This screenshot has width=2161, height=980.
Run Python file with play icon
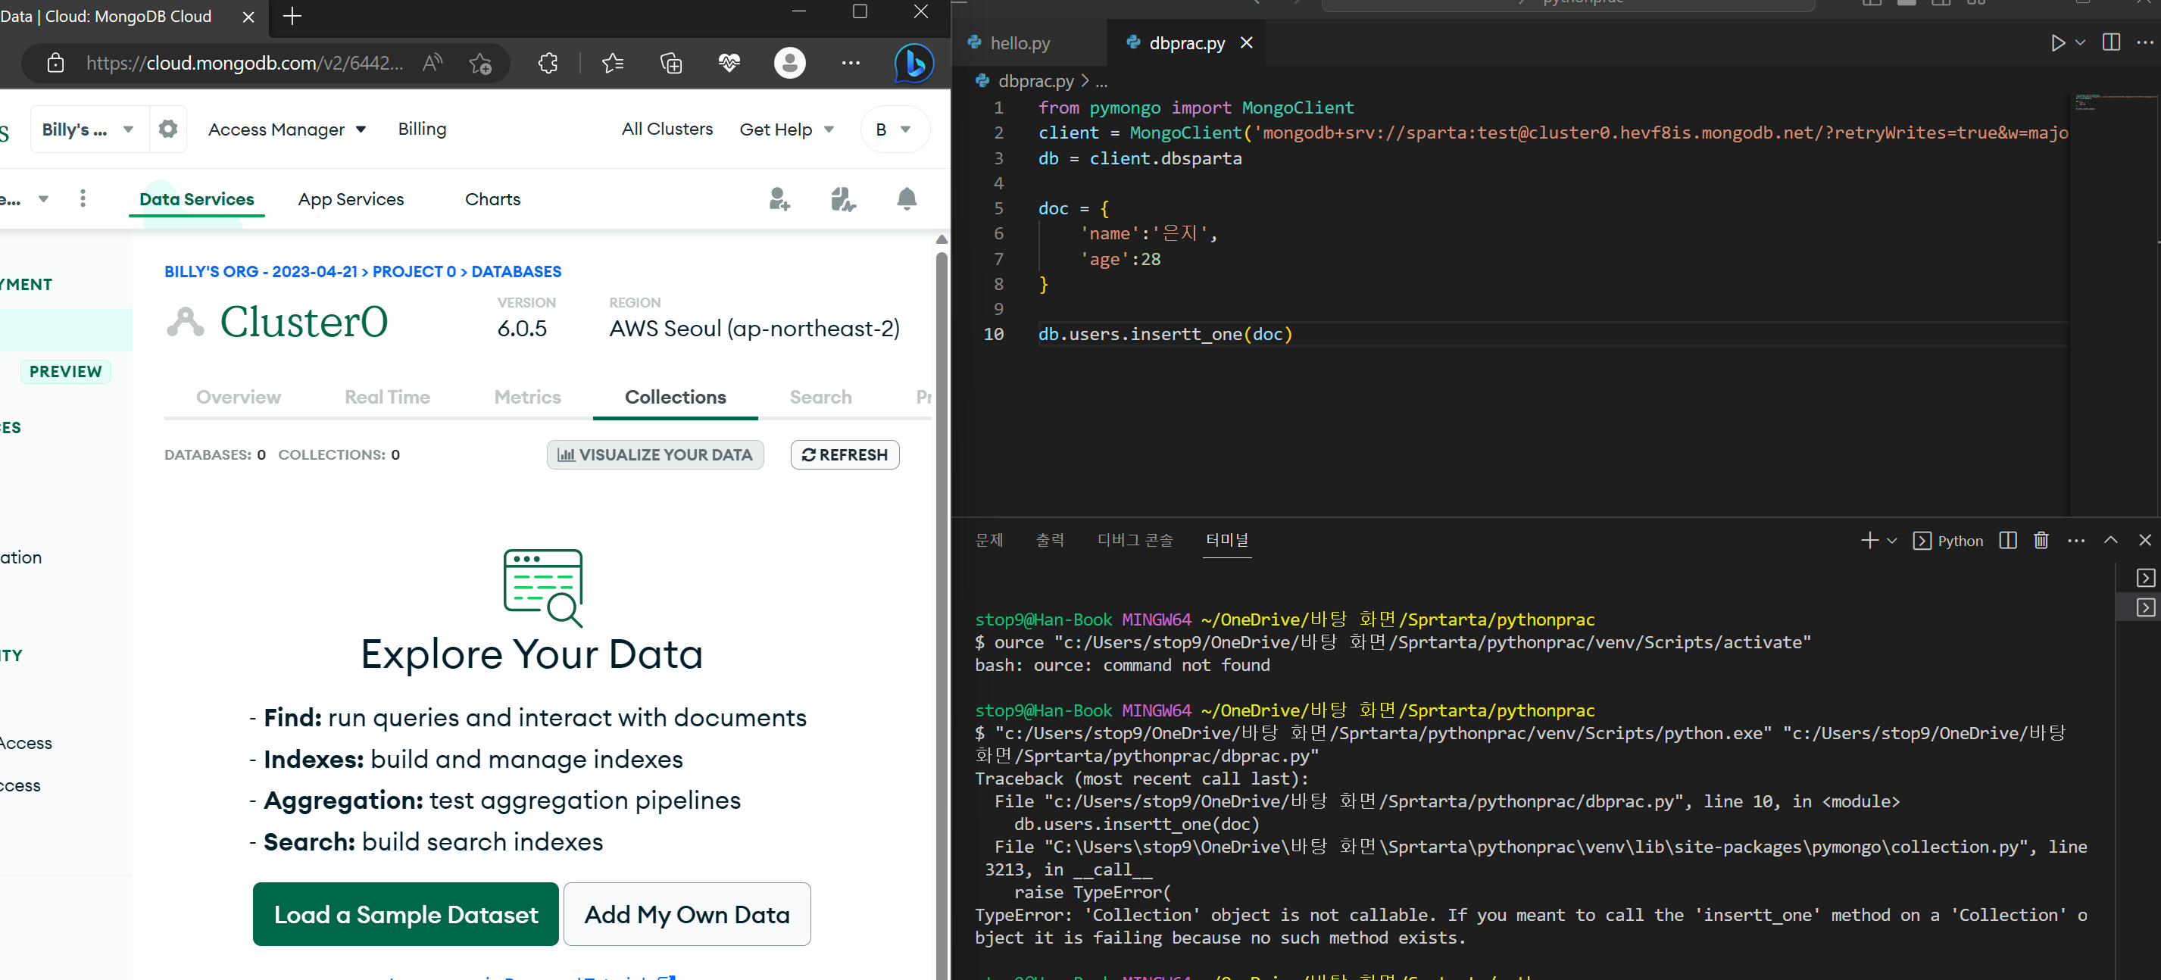click(2057, 43)
